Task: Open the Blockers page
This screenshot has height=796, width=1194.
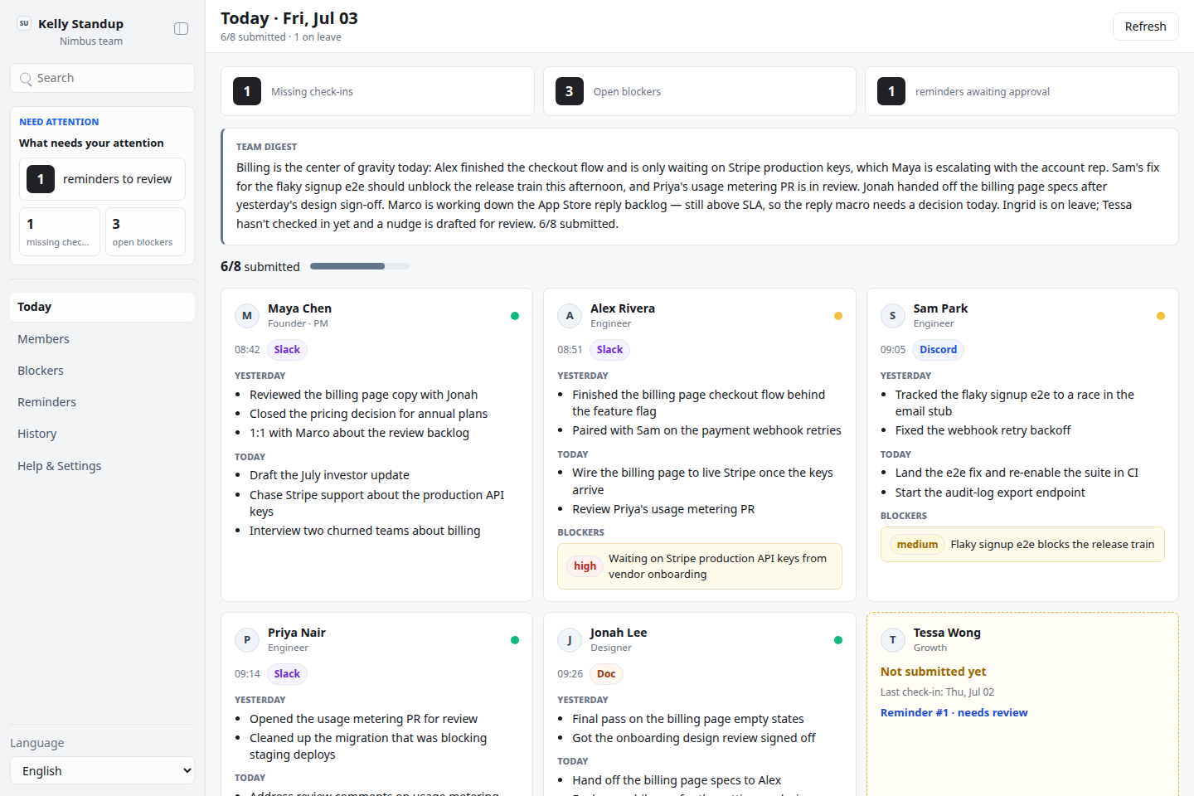Action: [x=102, y=371]
